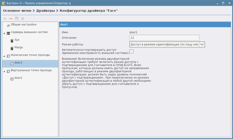This screenshot has height=139, width=233.
Task: Open Драйверы in the breadcrumb
Action: pos(45,11)
